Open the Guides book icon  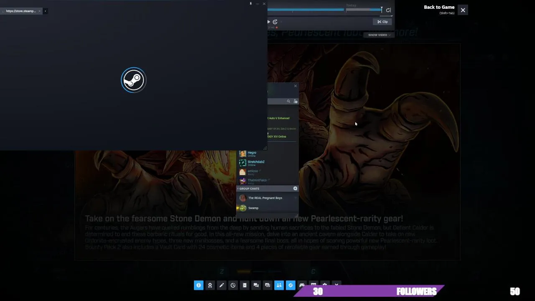coord(245,285)
